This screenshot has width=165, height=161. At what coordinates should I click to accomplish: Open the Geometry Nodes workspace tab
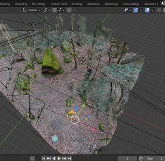tap(151, 4)
